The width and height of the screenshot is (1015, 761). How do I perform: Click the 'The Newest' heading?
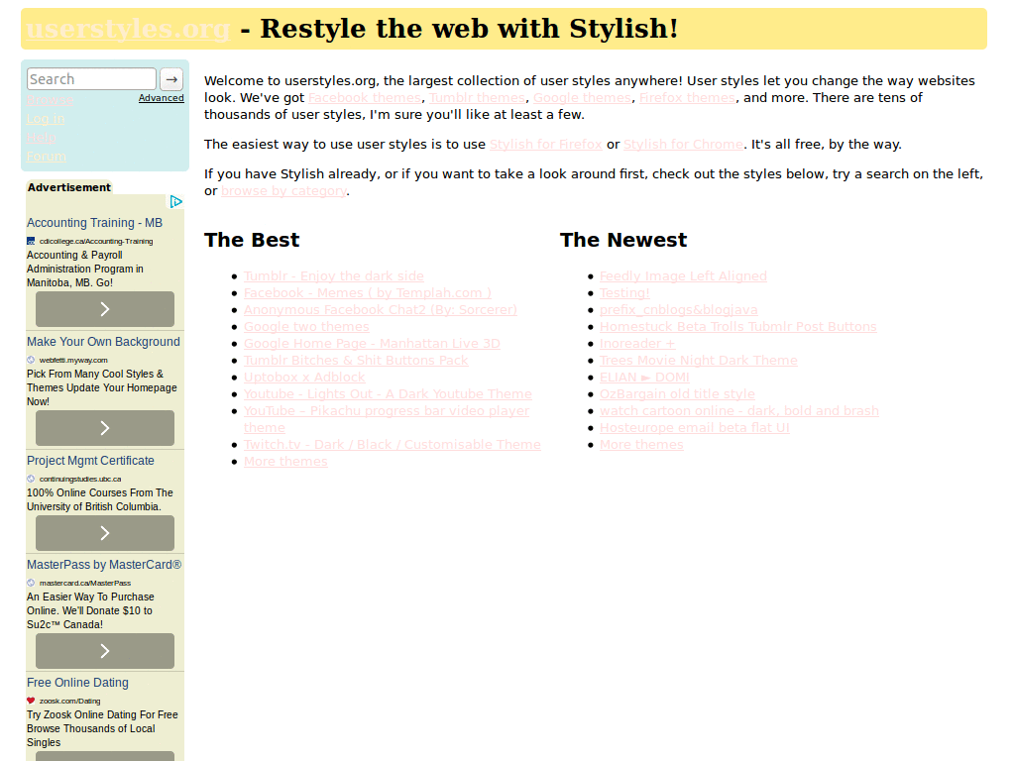click(623, 240)
